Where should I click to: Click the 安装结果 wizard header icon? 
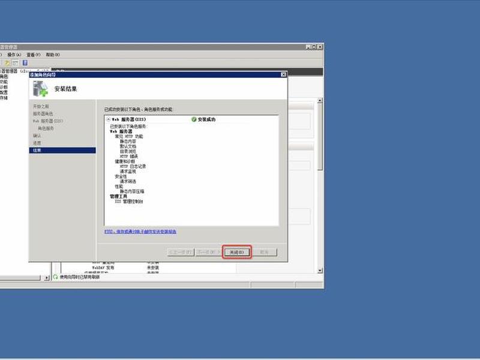click(x=40, y=89)
